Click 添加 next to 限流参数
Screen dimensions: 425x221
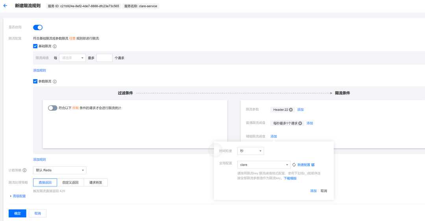click(300, 110)
